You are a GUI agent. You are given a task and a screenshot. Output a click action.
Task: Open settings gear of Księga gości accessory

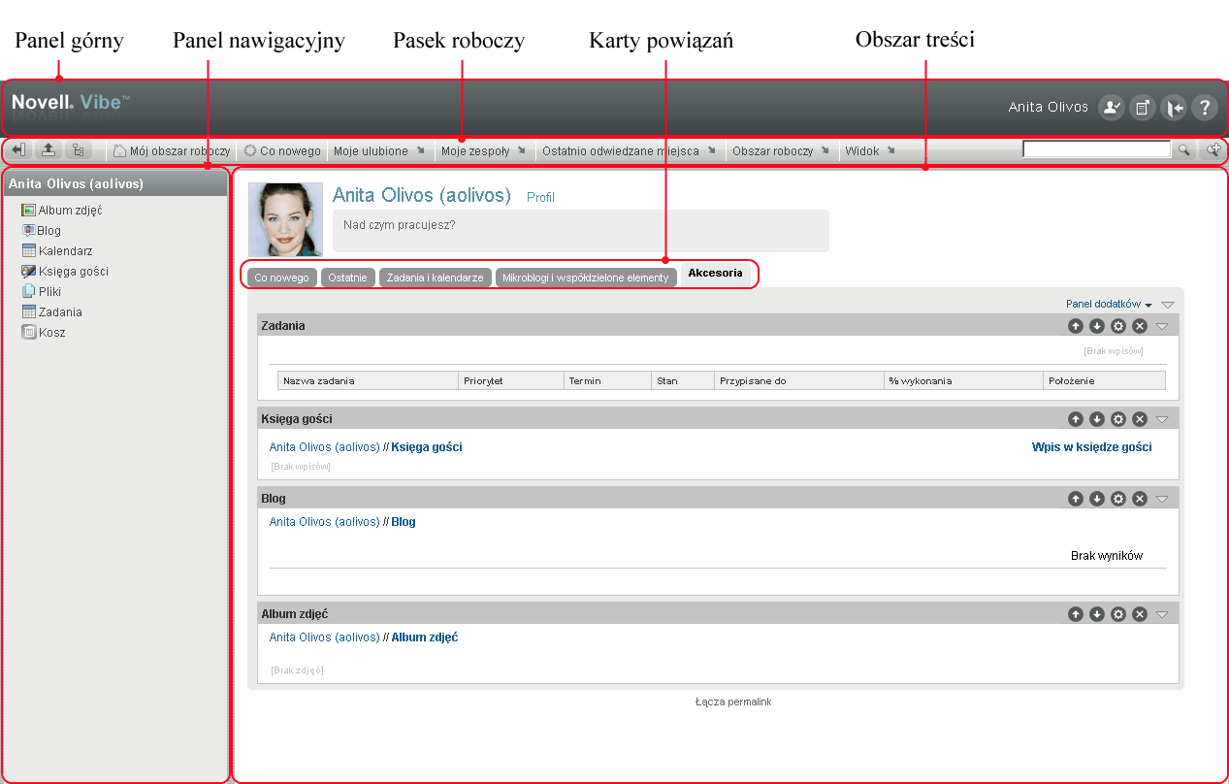tap(1118, 419)
